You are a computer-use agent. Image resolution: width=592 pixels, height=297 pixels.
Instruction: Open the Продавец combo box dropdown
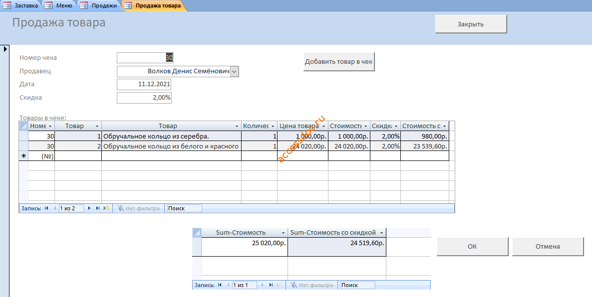pyautogui.click(x=235, y=71)
